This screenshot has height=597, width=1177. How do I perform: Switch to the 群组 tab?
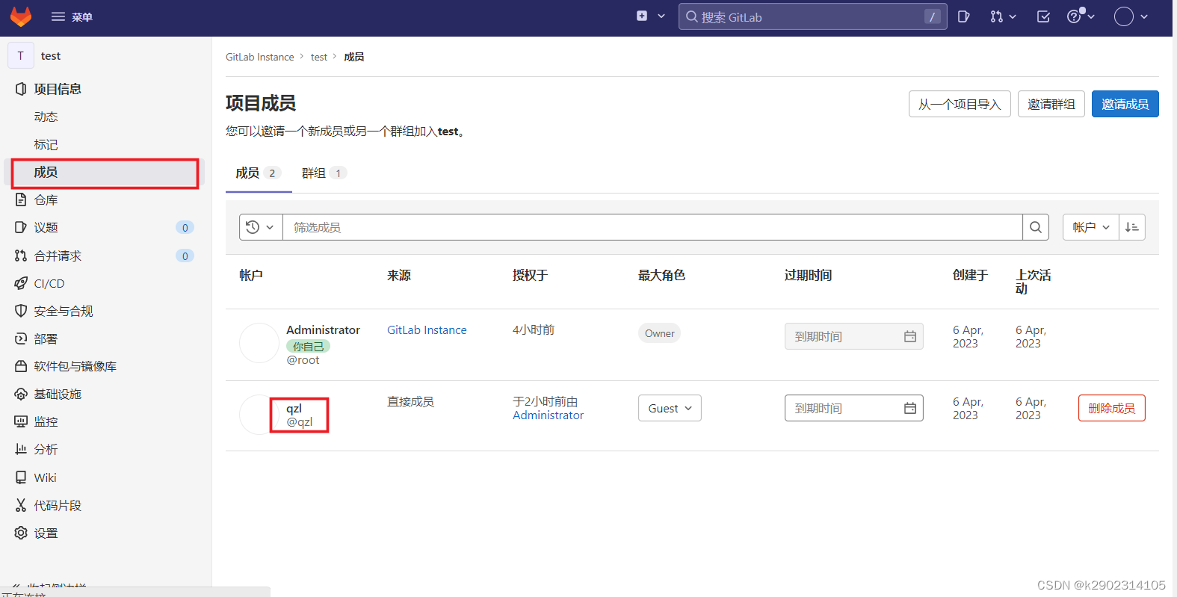click(324, 173)
